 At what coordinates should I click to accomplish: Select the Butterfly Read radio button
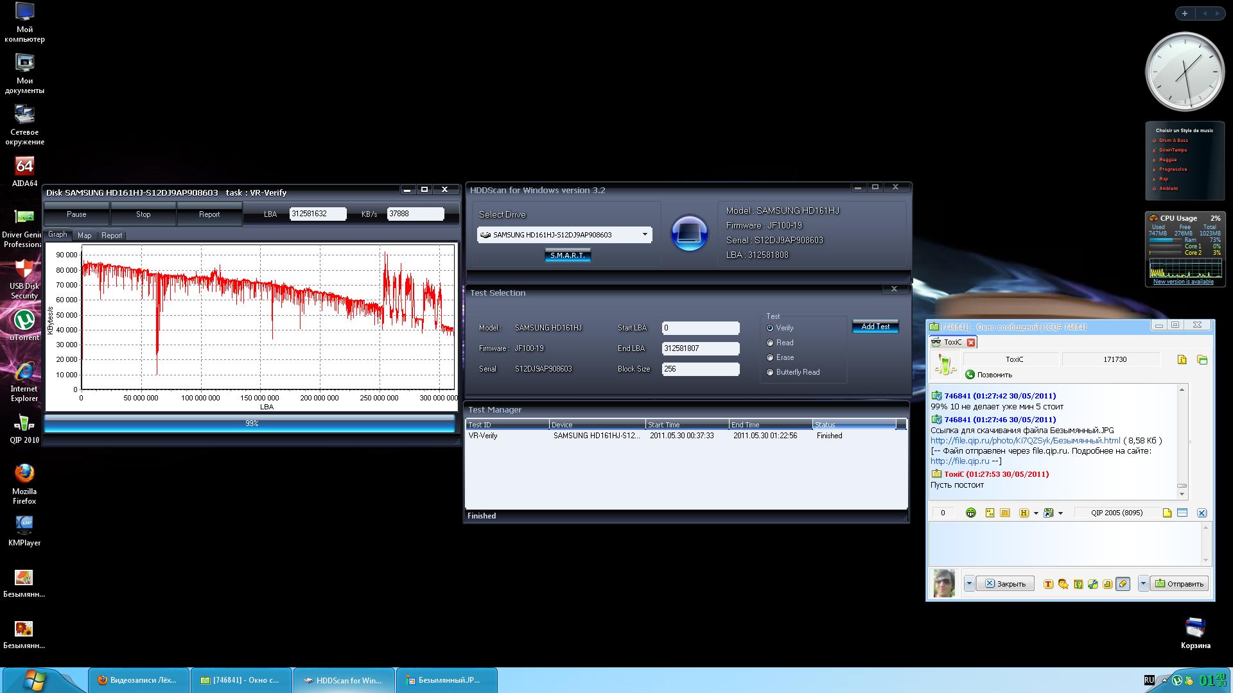pyautogui.click(x=769, y=372)
